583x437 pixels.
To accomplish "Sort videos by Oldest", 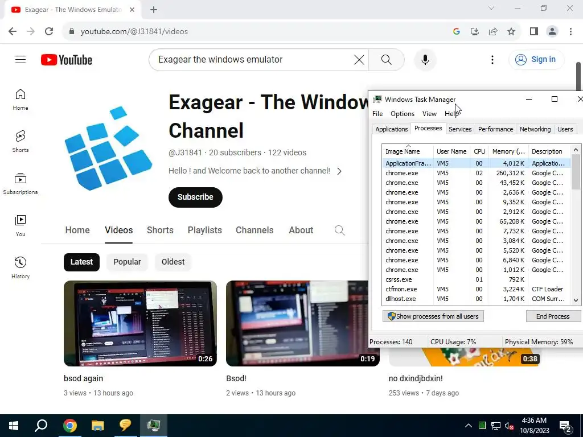I will click(x=173, y=262).
